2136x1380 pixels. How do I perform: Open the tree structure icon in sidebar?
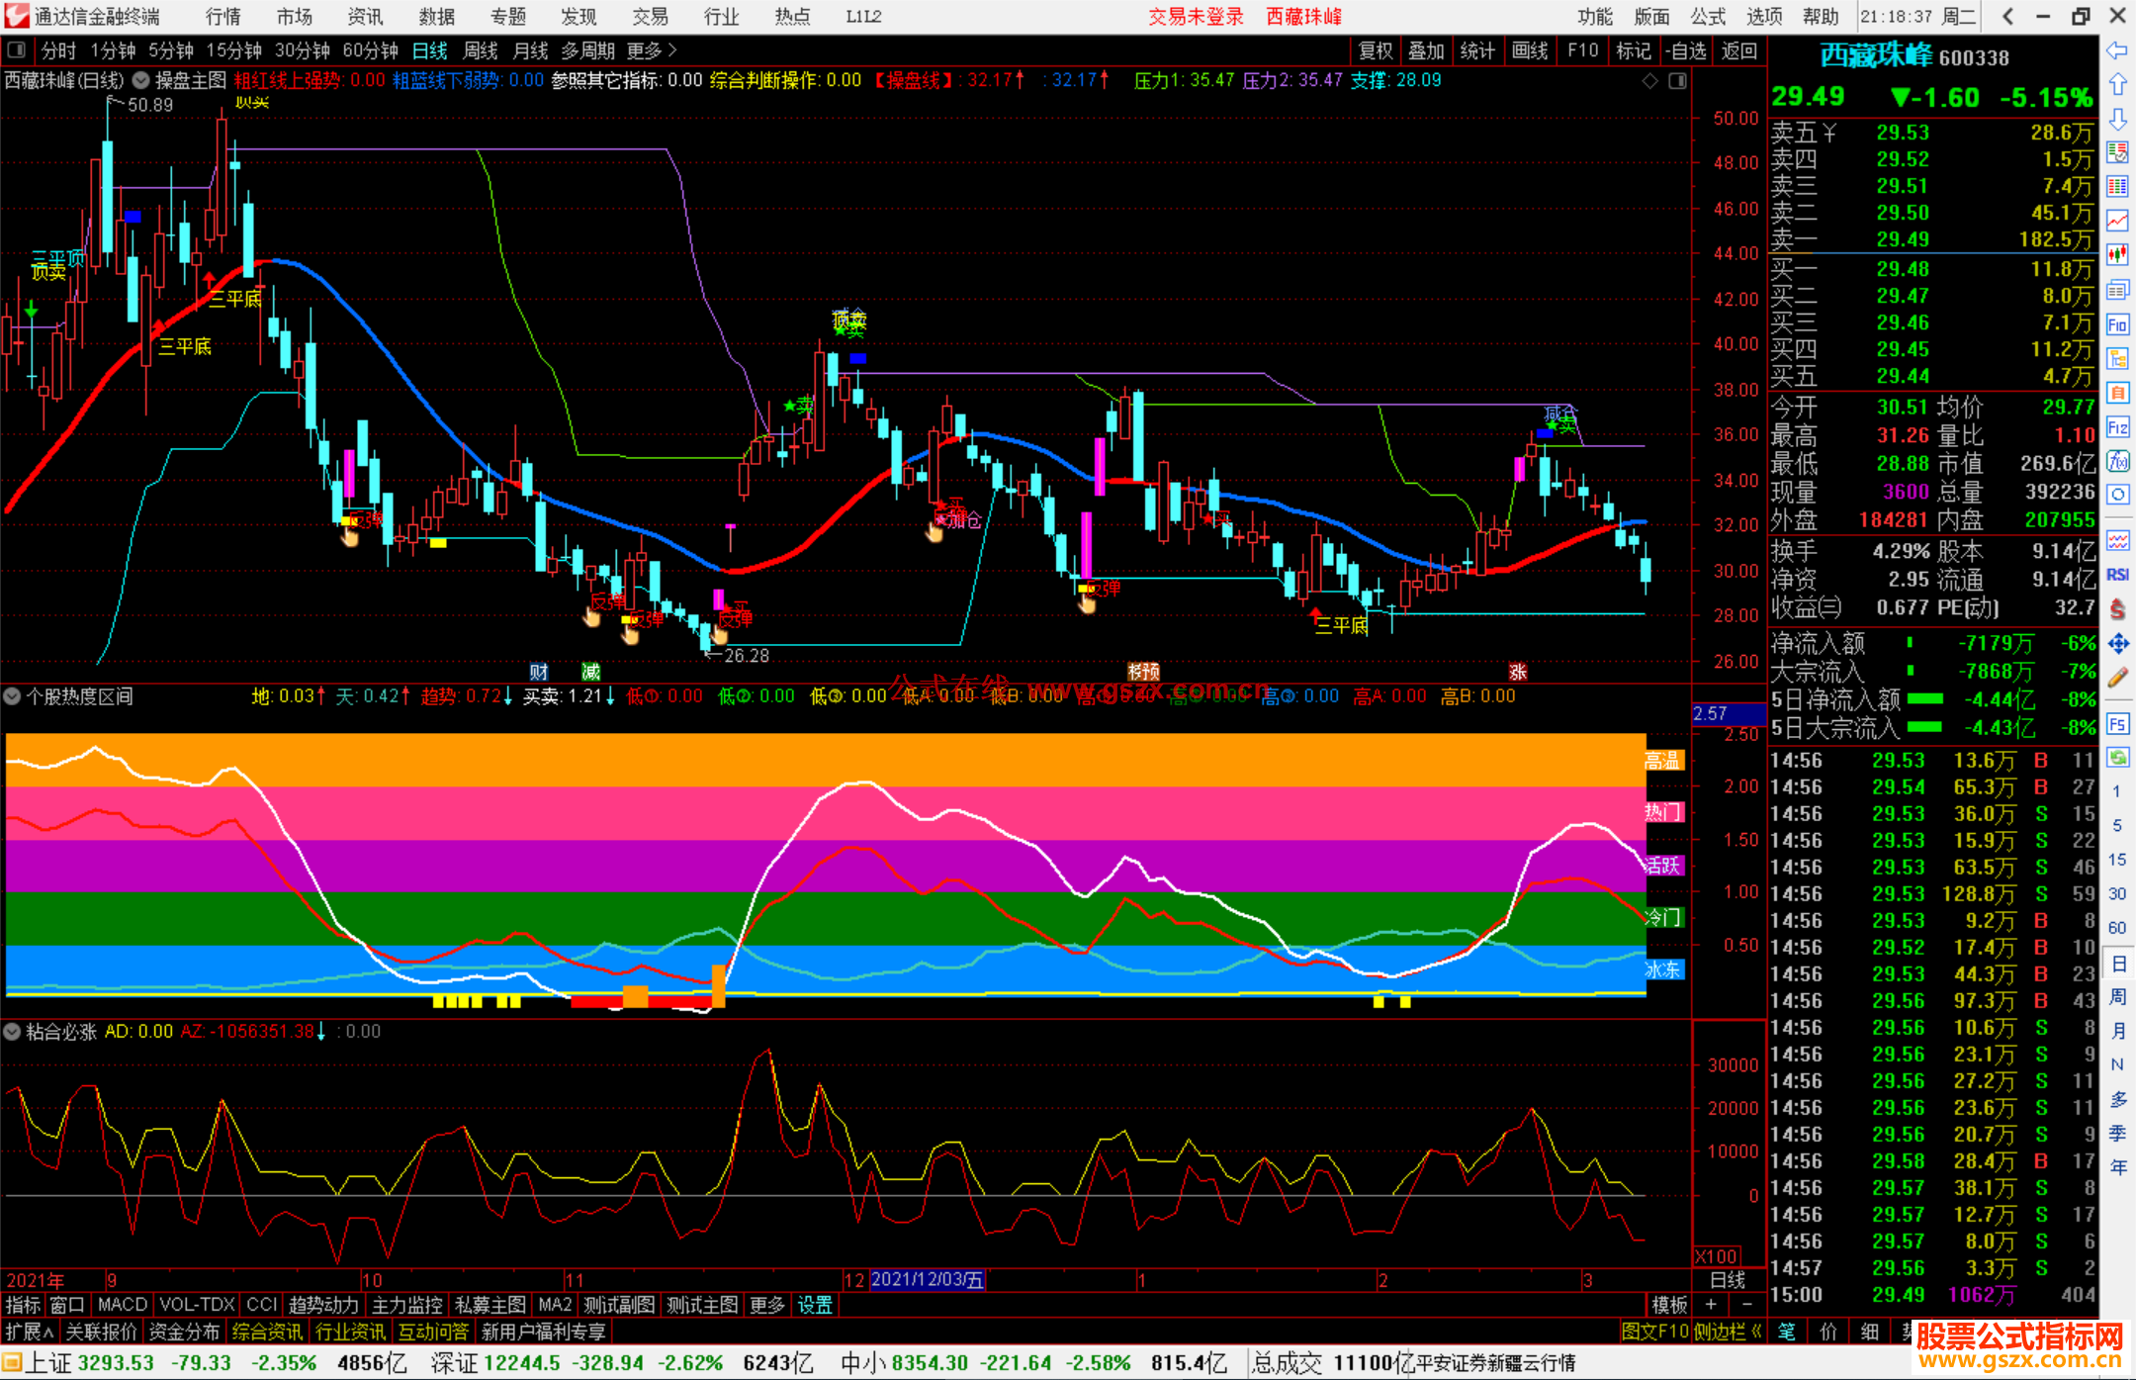pos(2117,358)
